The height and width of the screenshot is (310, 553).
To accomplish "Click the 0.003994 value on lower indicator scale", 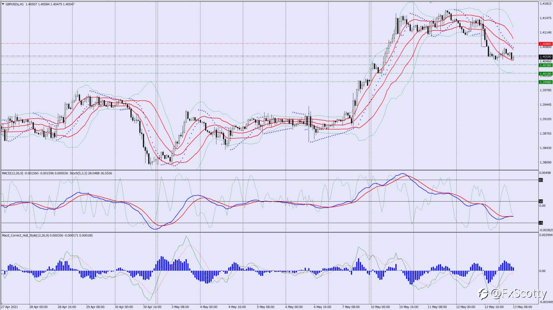I will coord(545,235).
